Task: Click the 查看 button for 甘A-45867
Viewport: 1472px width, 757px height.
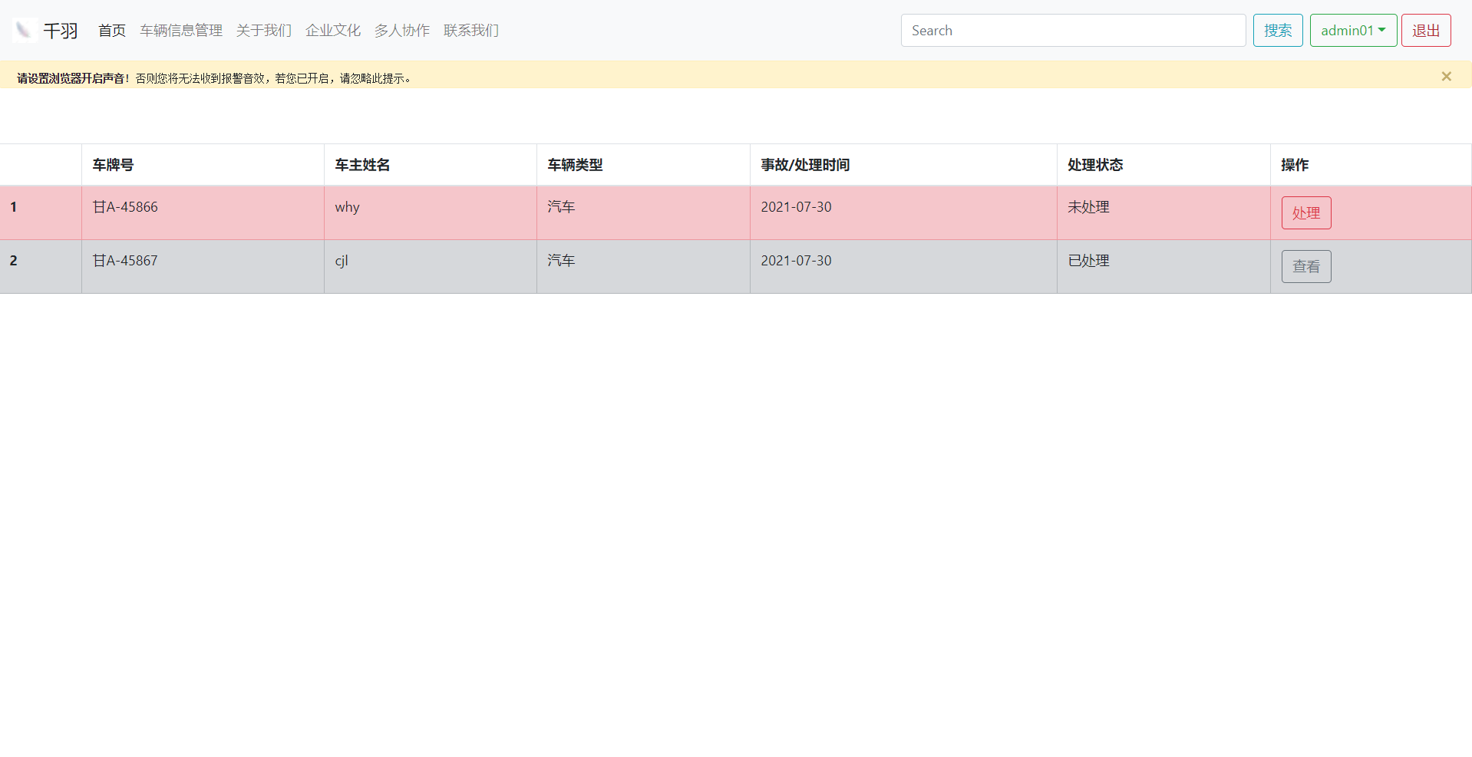Action: (x=1306, y=267)
